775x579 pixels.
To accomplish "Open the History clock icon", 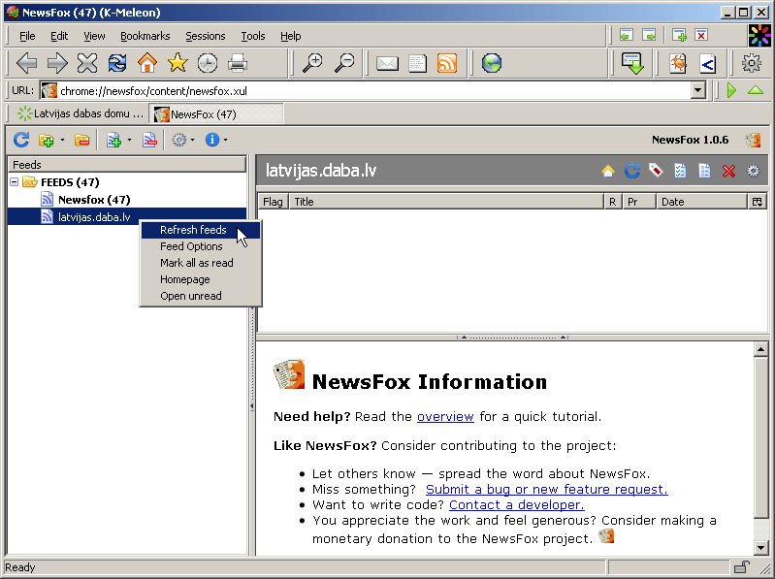I will click(x=208, y=63).
